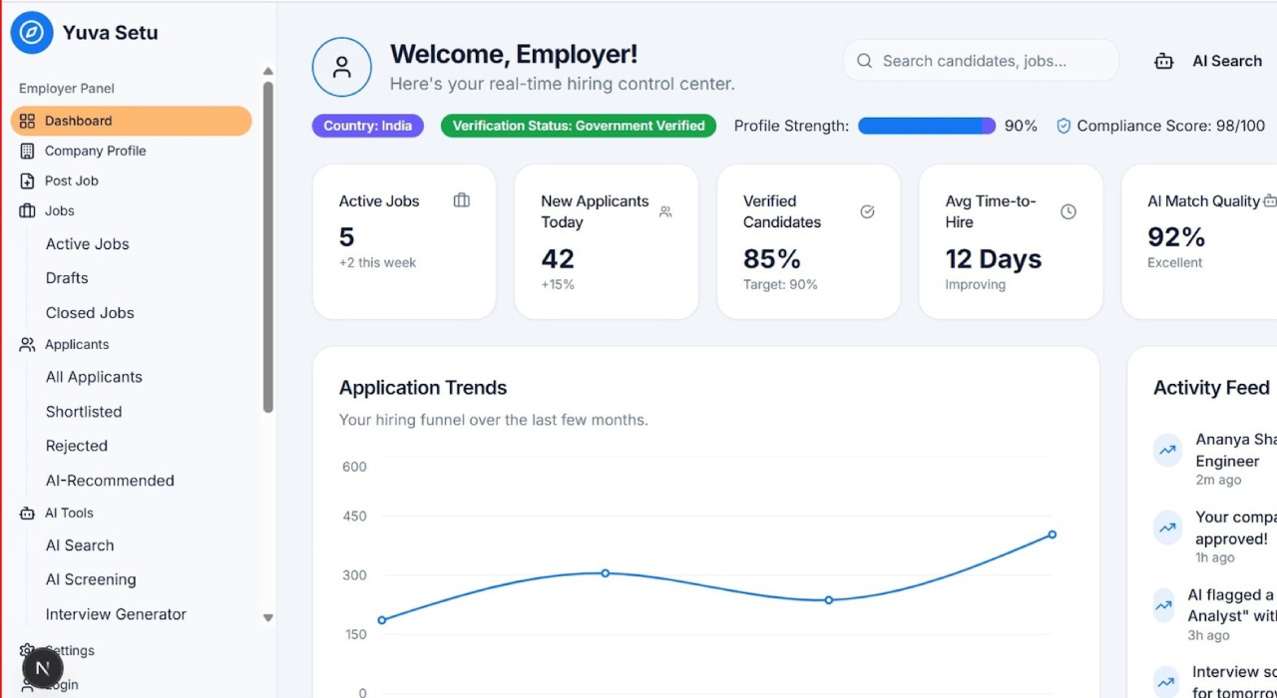The height and width of the screenshot is (698, 1277).
Task: Open the Shortlisted applicants page
Action: coord(84,412)
